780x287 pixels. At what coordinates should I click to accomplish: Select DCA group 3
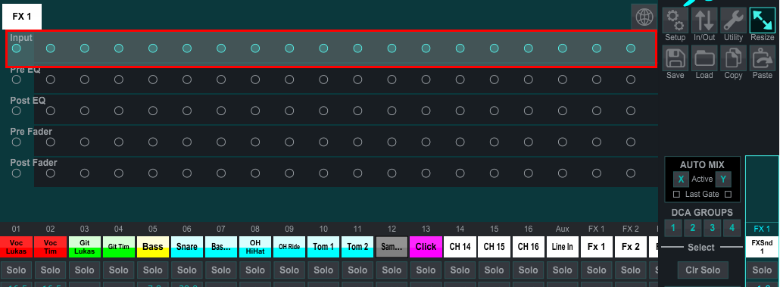pos(713,228)
